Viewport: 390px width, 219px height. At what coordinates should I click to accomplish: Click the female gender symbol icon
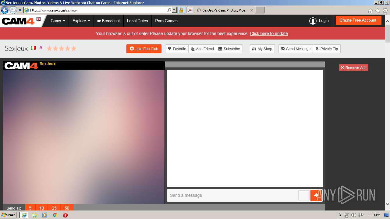(x=41, y=48)
